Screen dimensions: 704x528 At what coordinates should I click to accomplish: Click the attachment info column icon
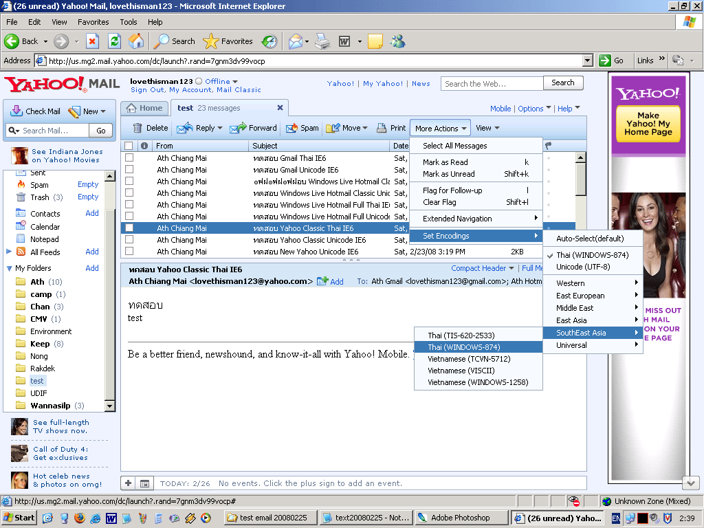[144, 146]
